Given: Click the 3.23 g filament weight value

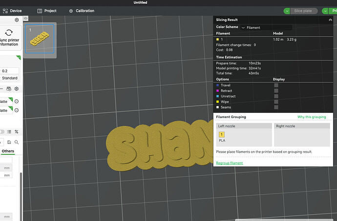Looking at the screenshot, I should pos(292,40).
